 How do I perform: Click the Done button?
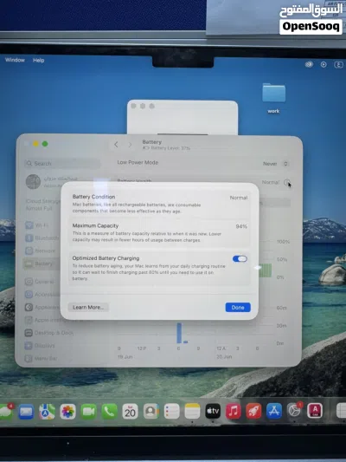tap(238, 308)
